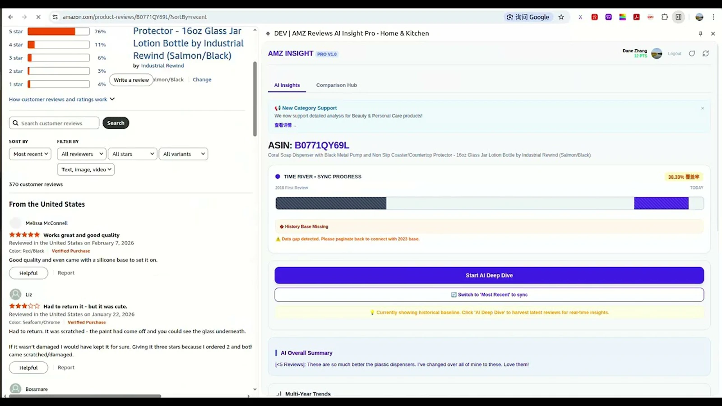Filter by 2 star rating bar
This screenshot has width=722, height=406.
59,71
